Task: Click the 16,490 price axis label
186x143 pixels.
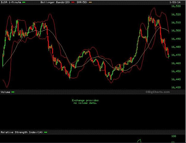Action: click(x=176, y=39)
